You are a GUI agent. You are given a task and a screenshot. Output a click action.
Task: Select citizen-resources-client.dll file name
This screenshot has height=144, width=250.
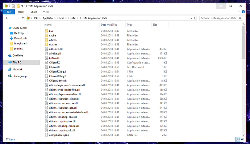click(x=64, y=99)
